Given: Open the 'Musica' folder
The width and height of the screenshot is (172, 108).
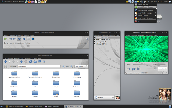Looking at the screenshot, I should [14, 93].
